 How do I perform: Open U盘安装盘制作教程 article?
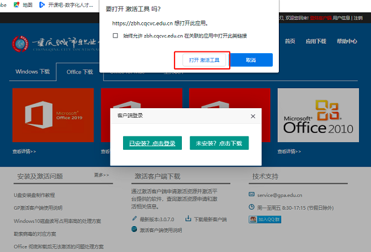[x=35, y=195]
